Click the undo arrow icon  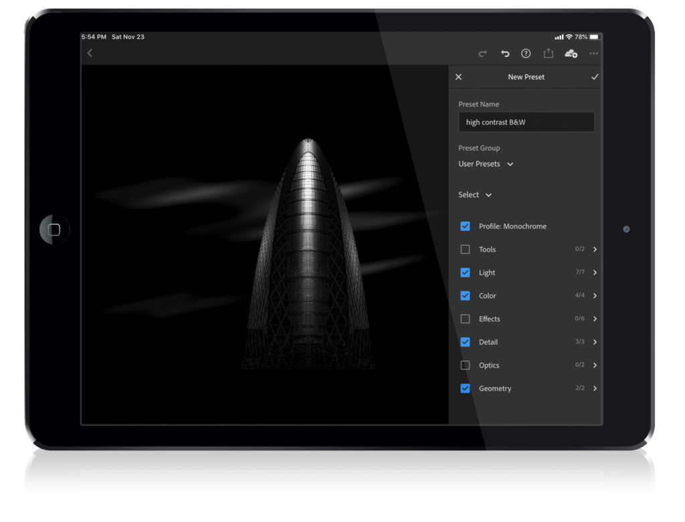click(505, 54)
